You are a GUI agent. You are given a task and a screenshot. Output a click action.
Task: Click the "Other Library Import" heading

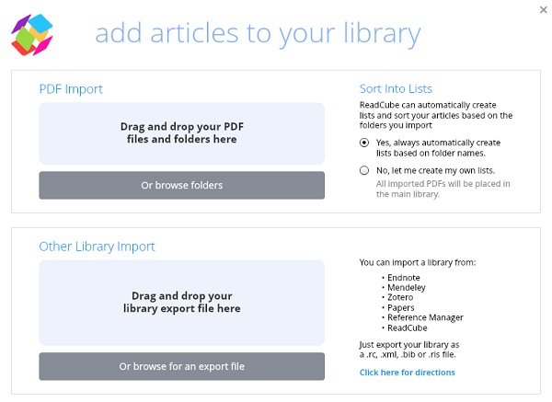[97, 247]
